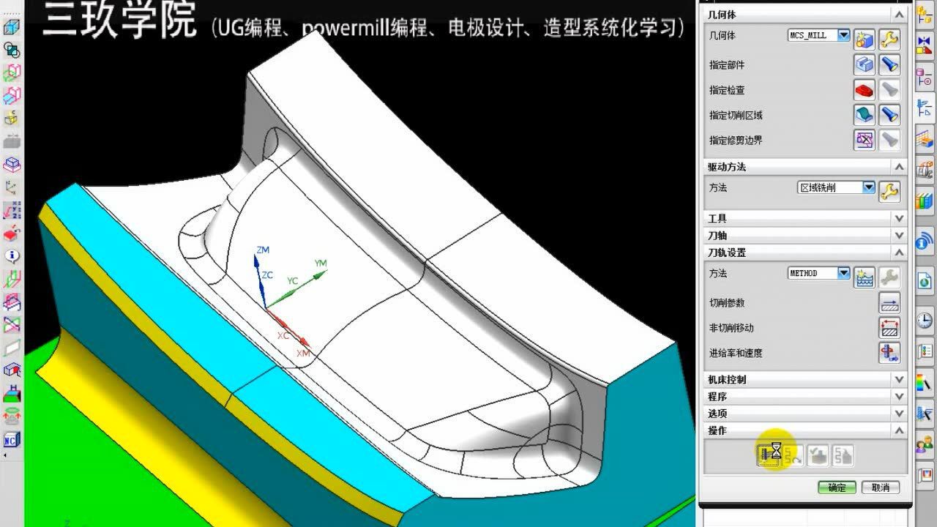
Task: Open the METHOD dropdown in 刀轨设置
Action: [843, 273]
